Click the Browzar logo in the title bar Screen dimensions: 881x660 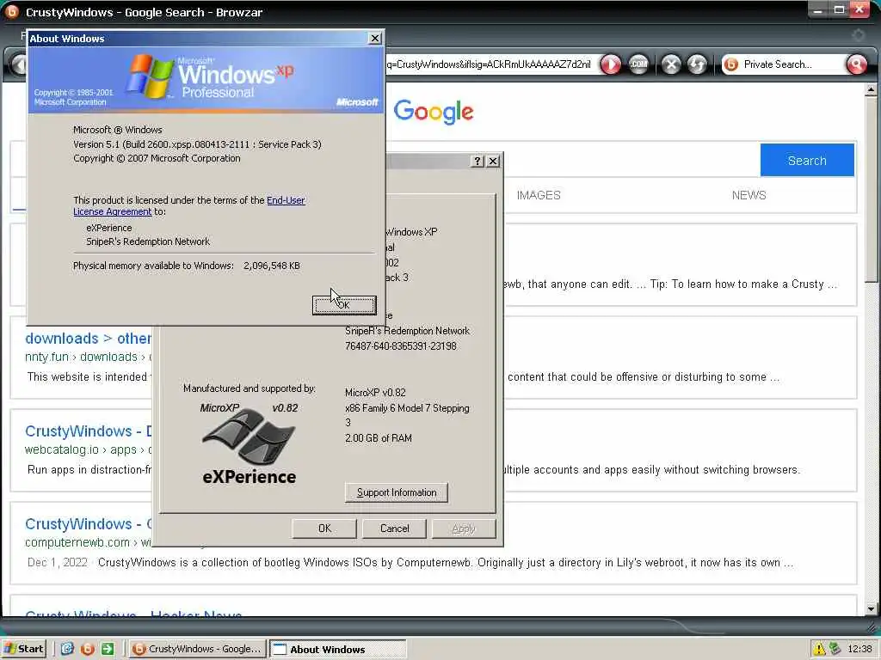11,11
